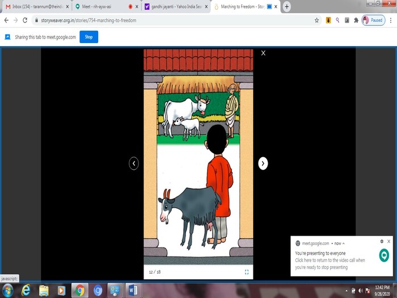
Task: Click the recording indicator on Meet tab
Action: pos(130,7)
